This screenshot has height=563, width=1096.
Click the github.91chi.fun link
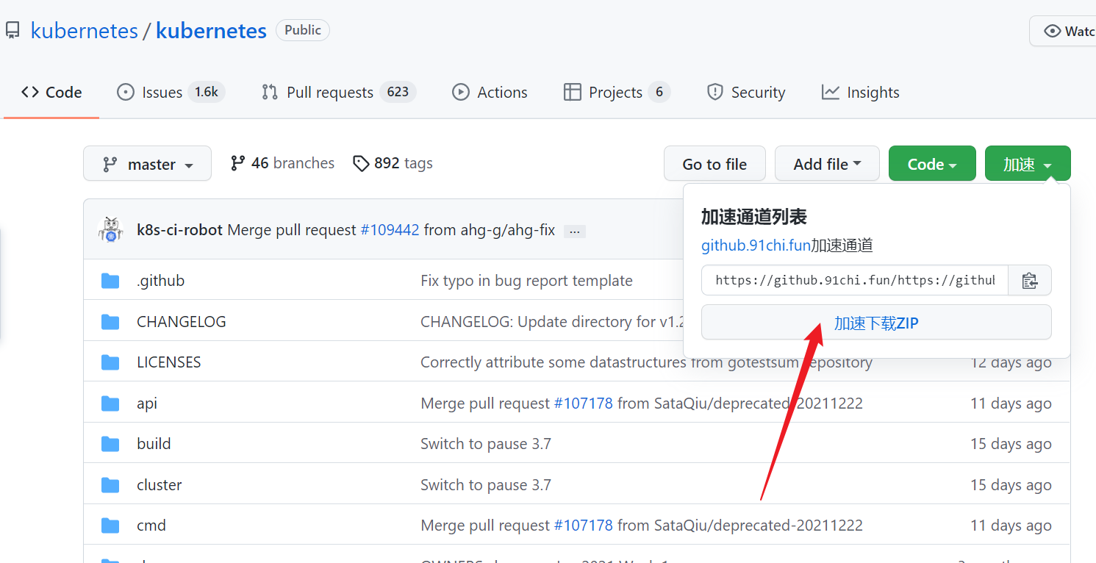756,245
